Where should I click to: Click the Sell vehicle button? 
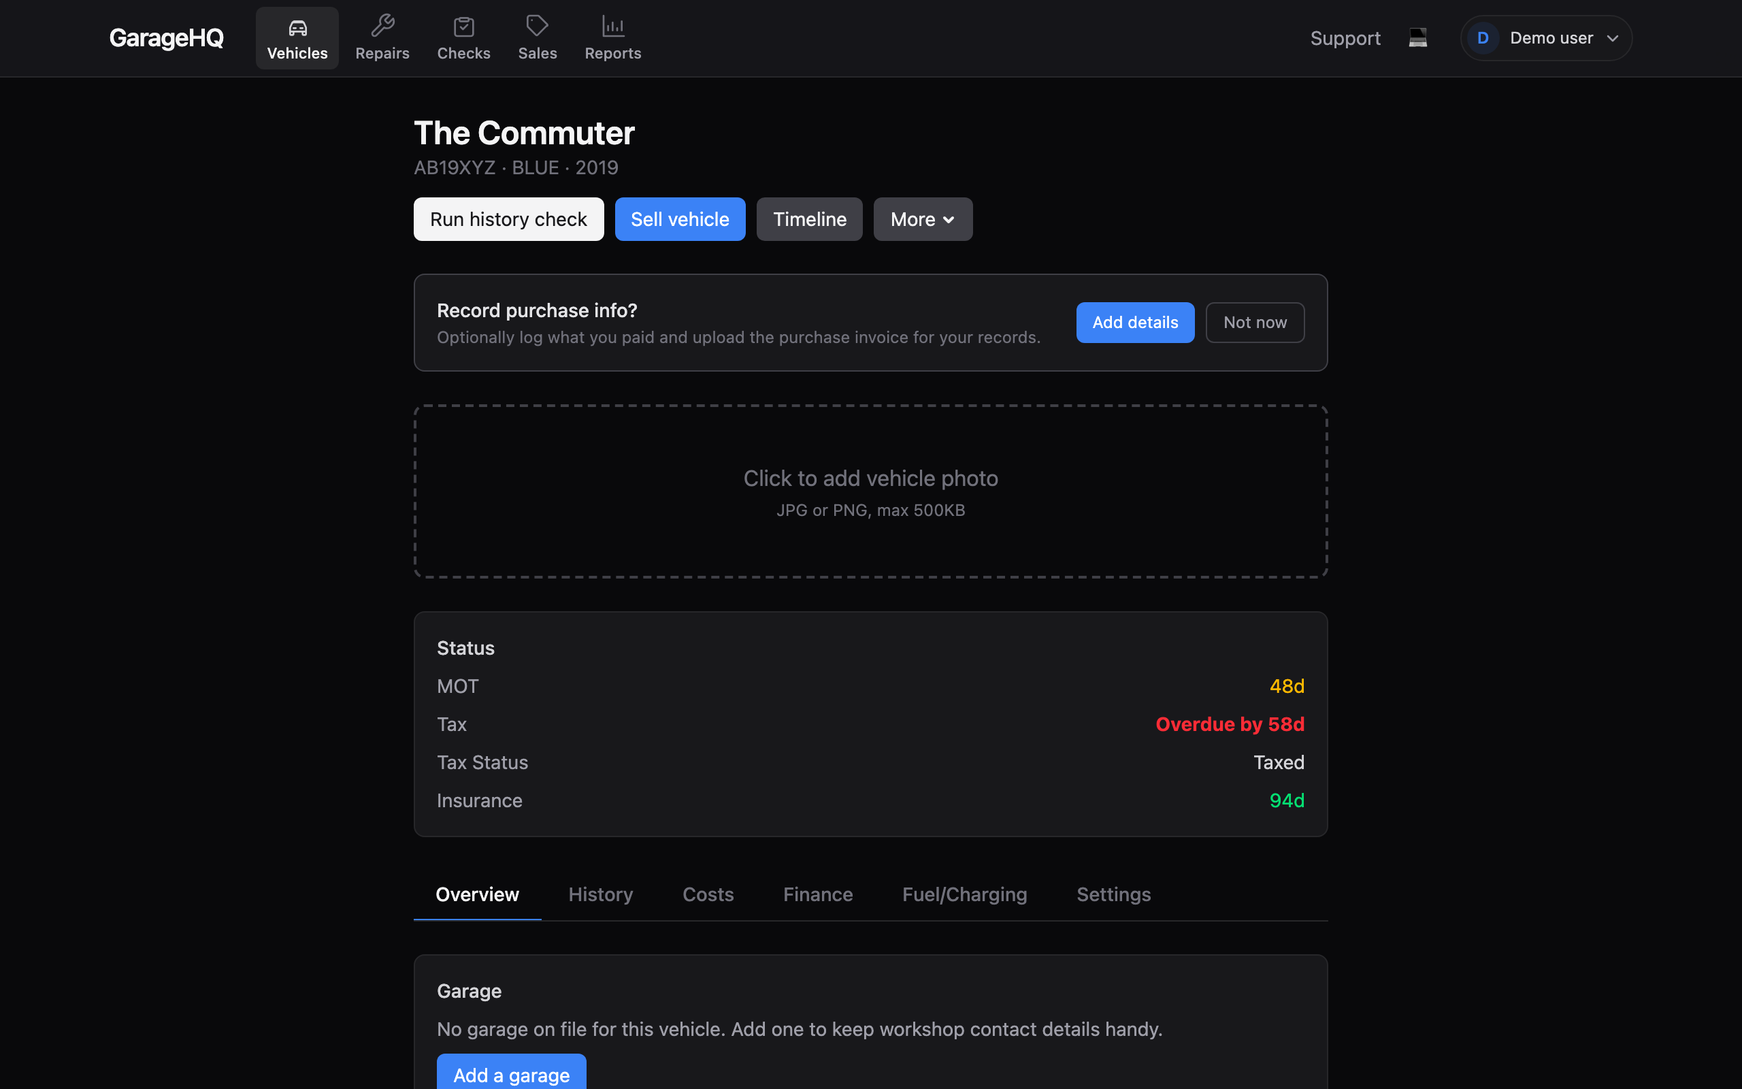pyautogui.click(x=680, y=219)
